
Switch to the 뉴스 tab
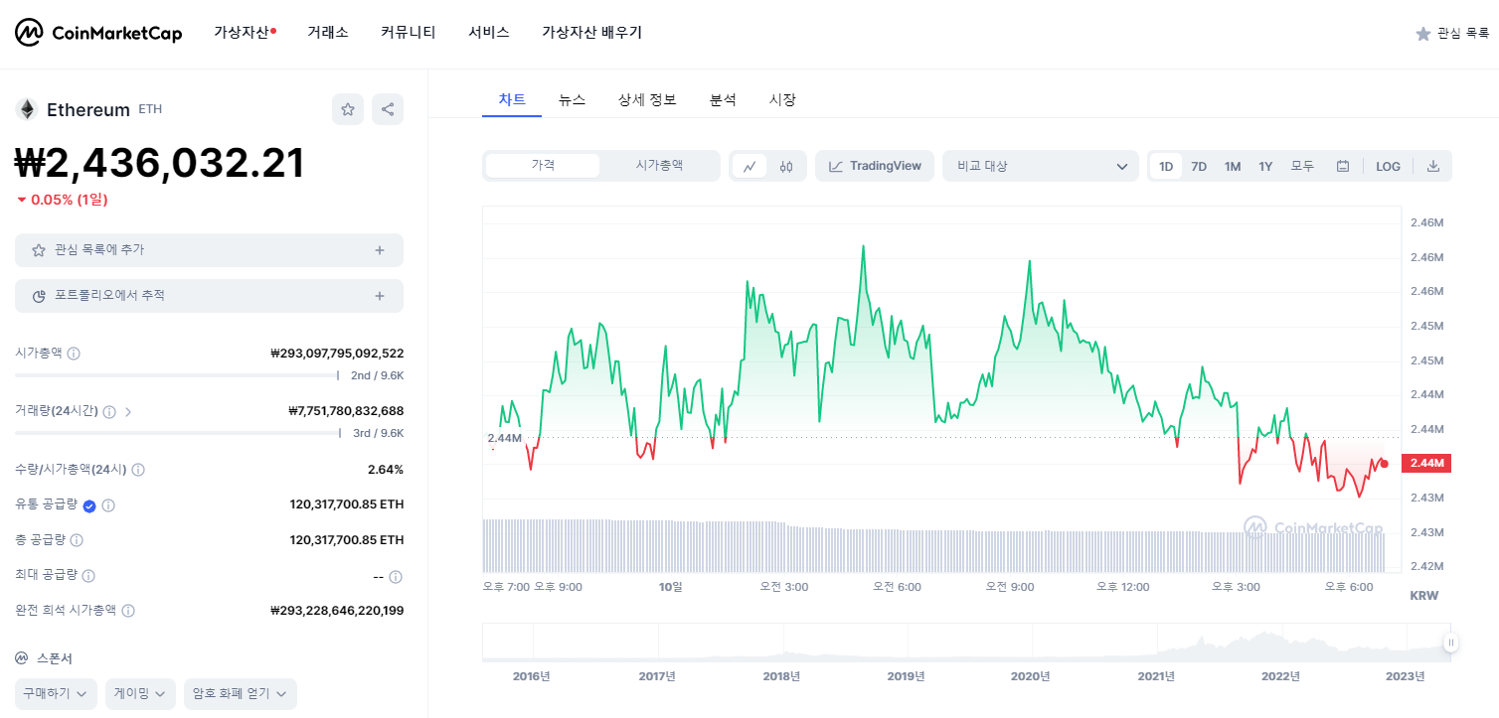tap(572, 99)
